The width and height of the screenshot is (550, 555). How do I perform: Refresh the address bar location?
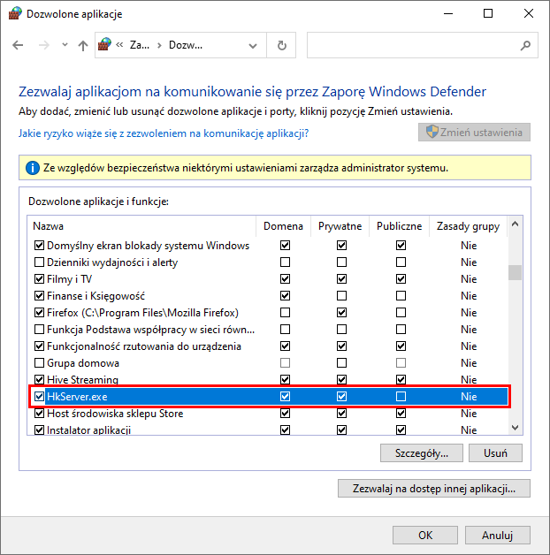[282, 45]
